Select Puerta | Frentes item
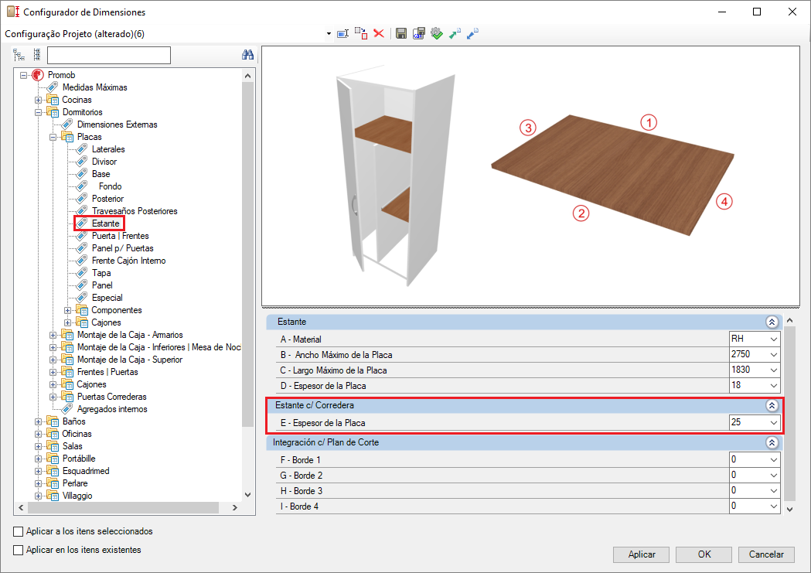The height and width of the screenshot is (573, 811). [x=120, y=236]
